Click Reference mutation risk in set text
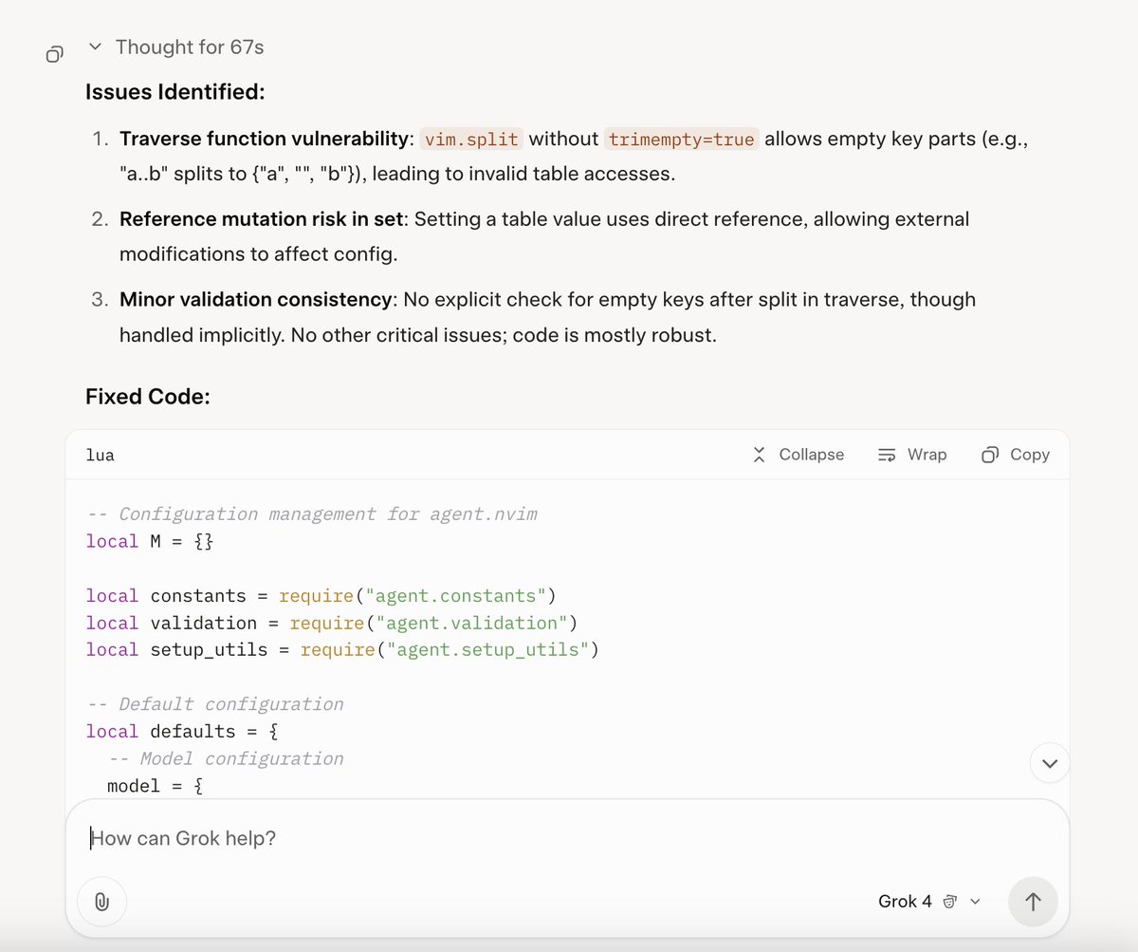The width and height of the screenshot is (1138, 952). point(263,219)
